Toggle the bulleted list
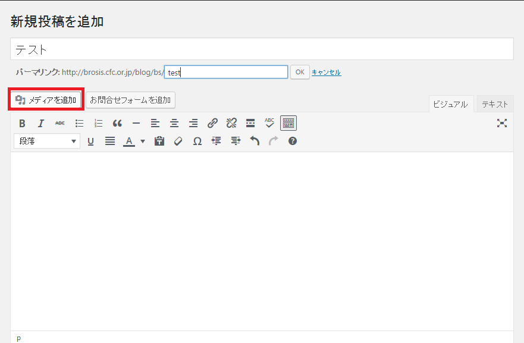Image resolution: width=524 pixels, height=343 pixels. 79,123
